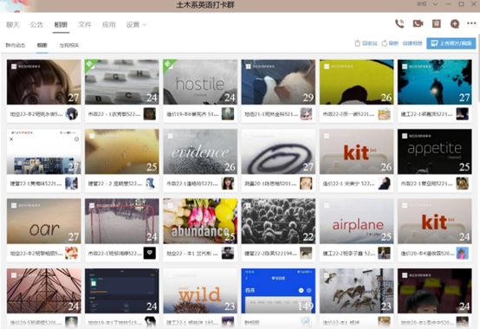
Task: Open the three-dot more options menu
Action: click(471, 23)
